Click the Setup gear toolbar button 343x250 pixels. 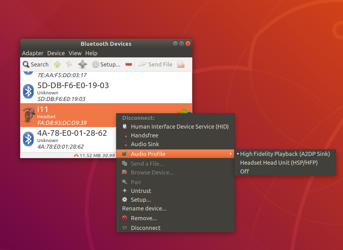[x=106, y=64]
